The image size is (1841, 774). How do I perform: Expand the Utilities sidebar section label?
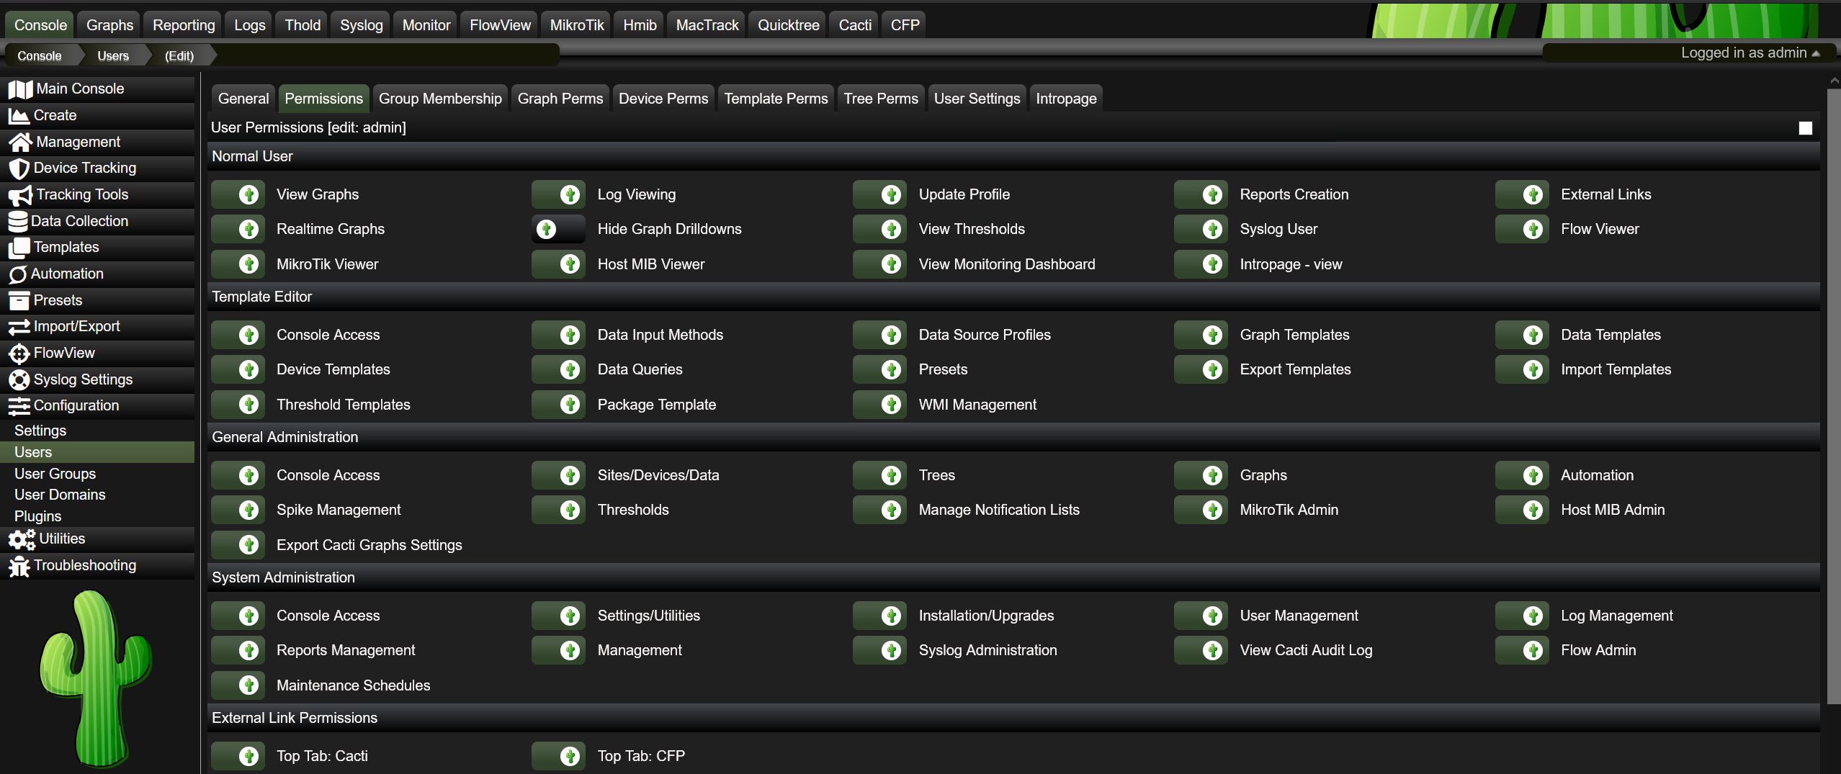(62, 539)
